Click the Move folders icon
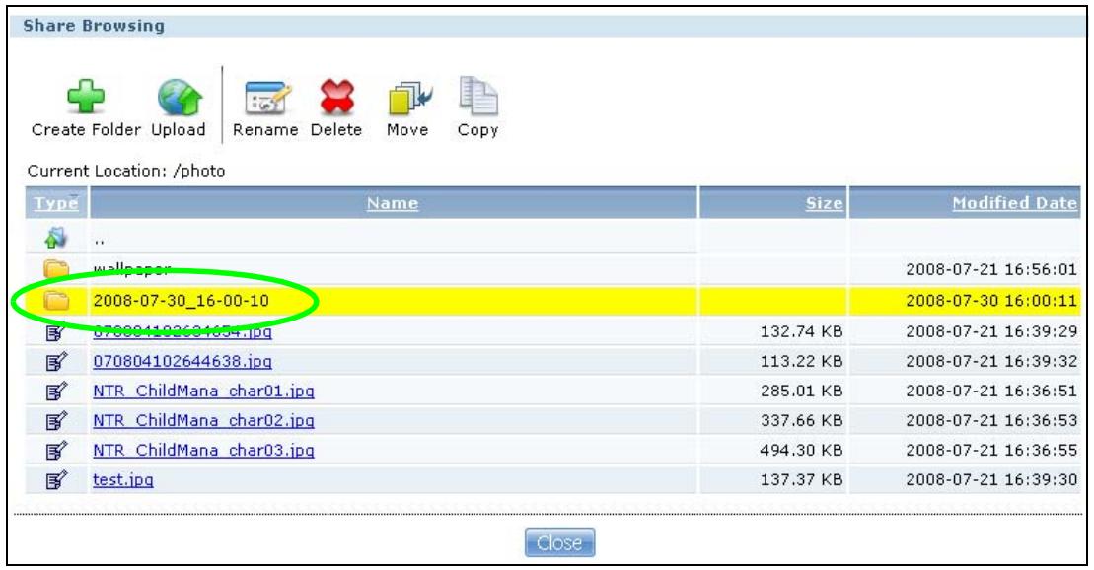Image resolution: width=1094 pixels, height=570 pixels. (409, 98)
